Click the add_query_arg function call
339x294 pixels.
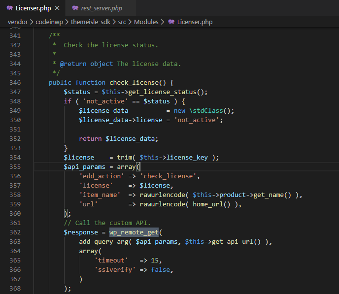coord(104,241)
